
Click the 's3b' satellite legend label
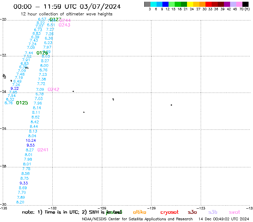click(213, 212)
